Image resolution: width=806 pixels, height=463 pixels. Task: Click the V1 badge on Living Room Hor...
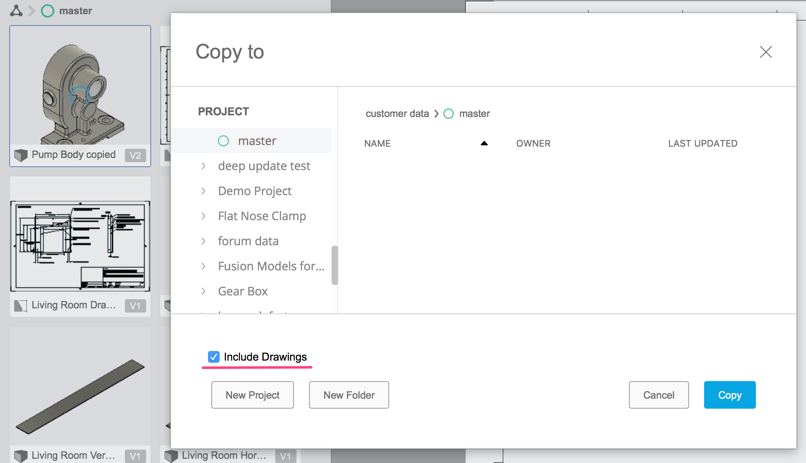(x=286, y=456)
